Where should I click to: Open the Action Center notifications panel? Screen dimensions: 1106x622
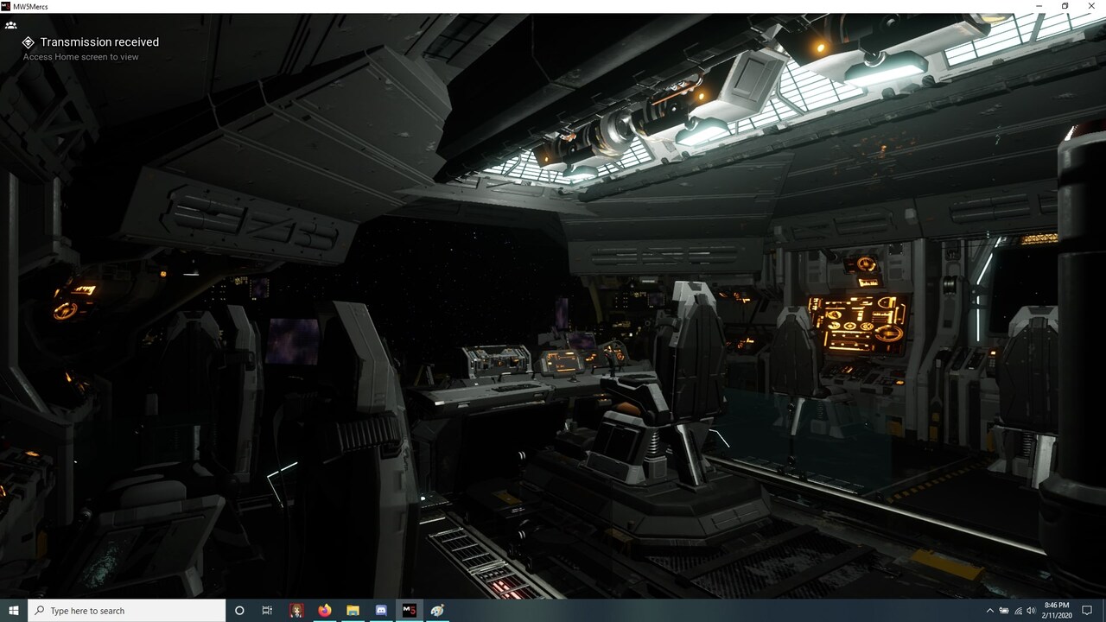(1087, 610)
